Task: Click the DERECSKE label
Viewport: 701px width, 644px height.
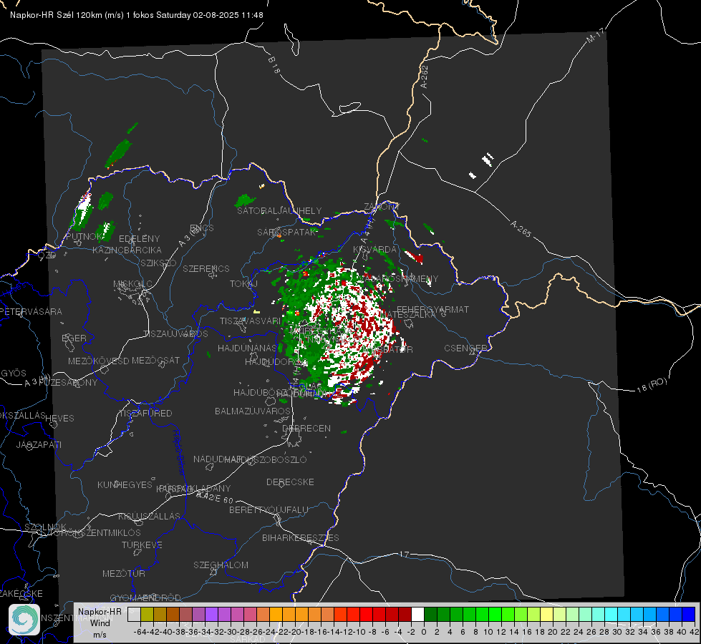Action: pyautogui.click(x=290, y=482)
